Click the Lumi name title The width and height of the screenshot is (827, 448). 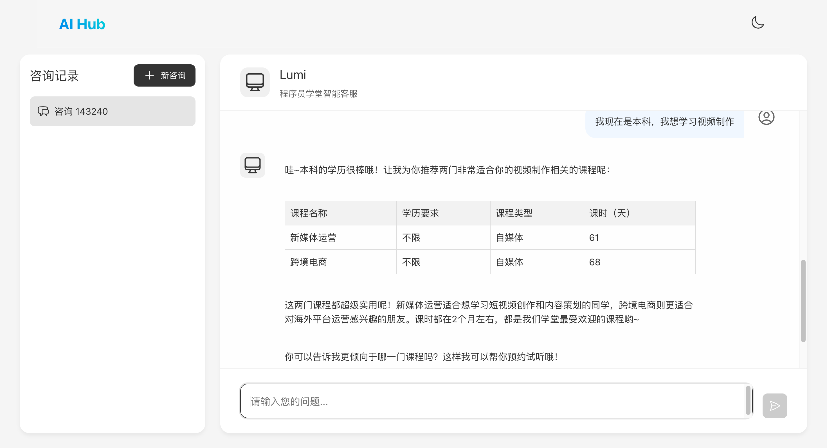point(293,75)
